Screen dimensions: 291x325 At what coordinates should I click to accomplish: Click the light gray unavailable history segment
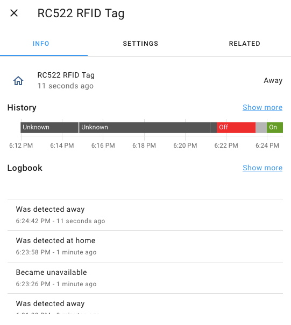pos(261,128)
